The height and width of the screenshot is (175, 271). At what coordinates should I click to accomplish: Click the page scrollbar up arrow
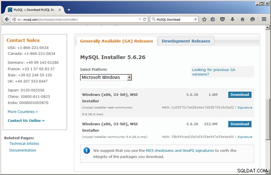268,27
